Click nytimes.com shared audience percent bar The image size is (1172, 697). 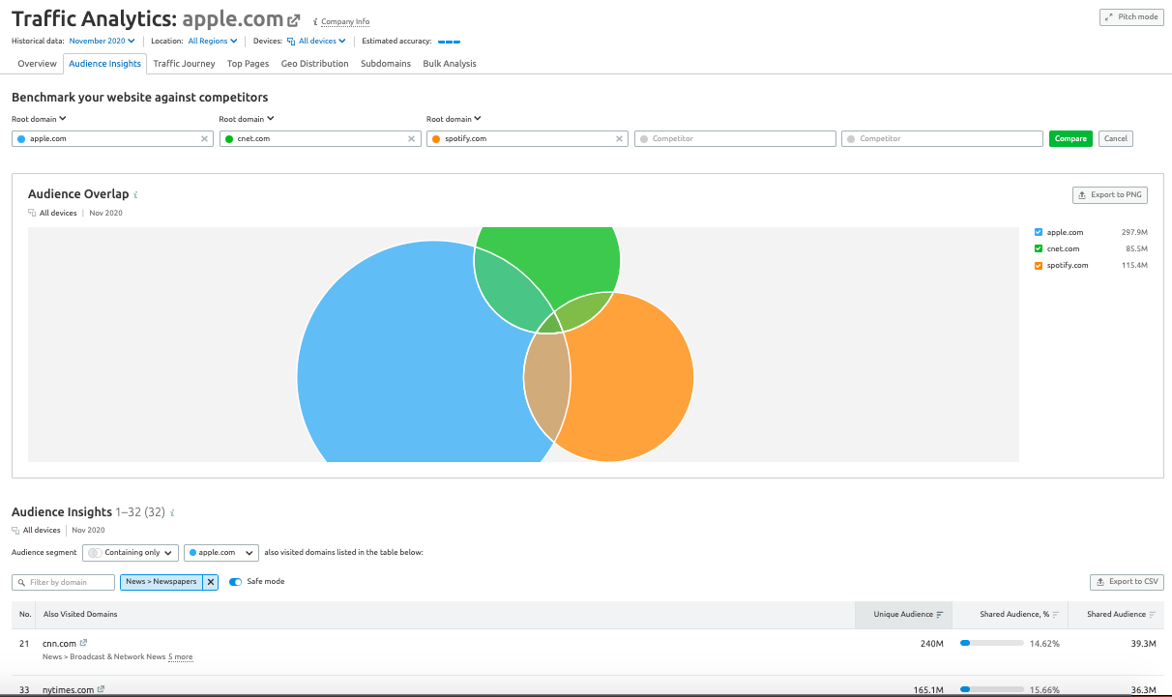(991, 689)
